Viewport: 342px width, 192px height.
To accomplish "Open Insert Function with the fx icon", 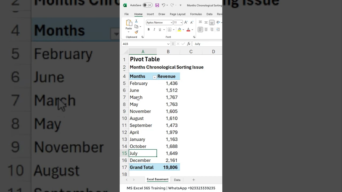I will pos(189,44).
